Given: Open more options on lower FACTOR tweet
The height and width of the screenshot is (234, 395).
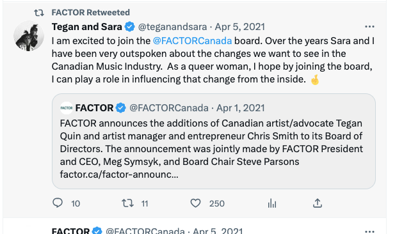Looking at the screenshot, I should click(369, 231).
